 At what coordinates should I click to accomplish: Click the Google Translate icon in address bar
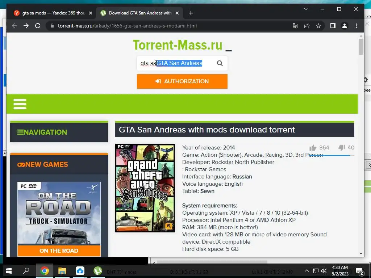(x=295, y=26)
